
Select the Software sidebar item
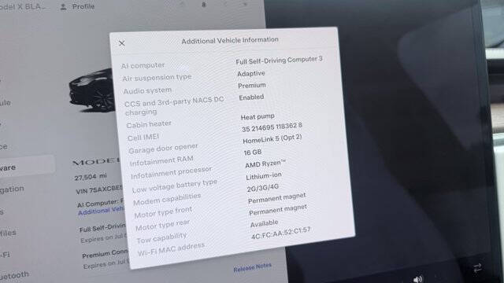8,167
